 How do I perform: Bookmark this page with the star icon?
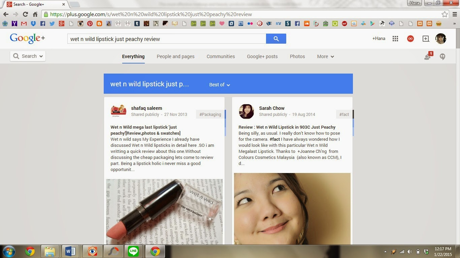pyautogui.click(x=445, y=14)
